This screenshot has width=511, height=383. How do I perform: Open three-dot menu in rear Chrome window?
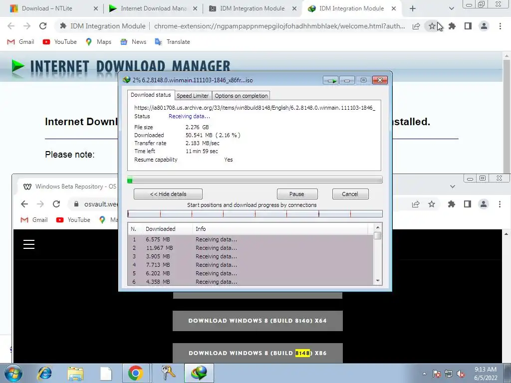(500, 204)
